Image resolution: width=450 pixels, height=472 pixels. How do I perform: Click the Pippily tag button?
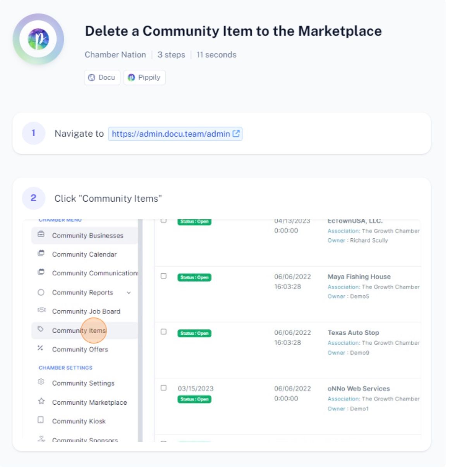[x=144, y=77]
